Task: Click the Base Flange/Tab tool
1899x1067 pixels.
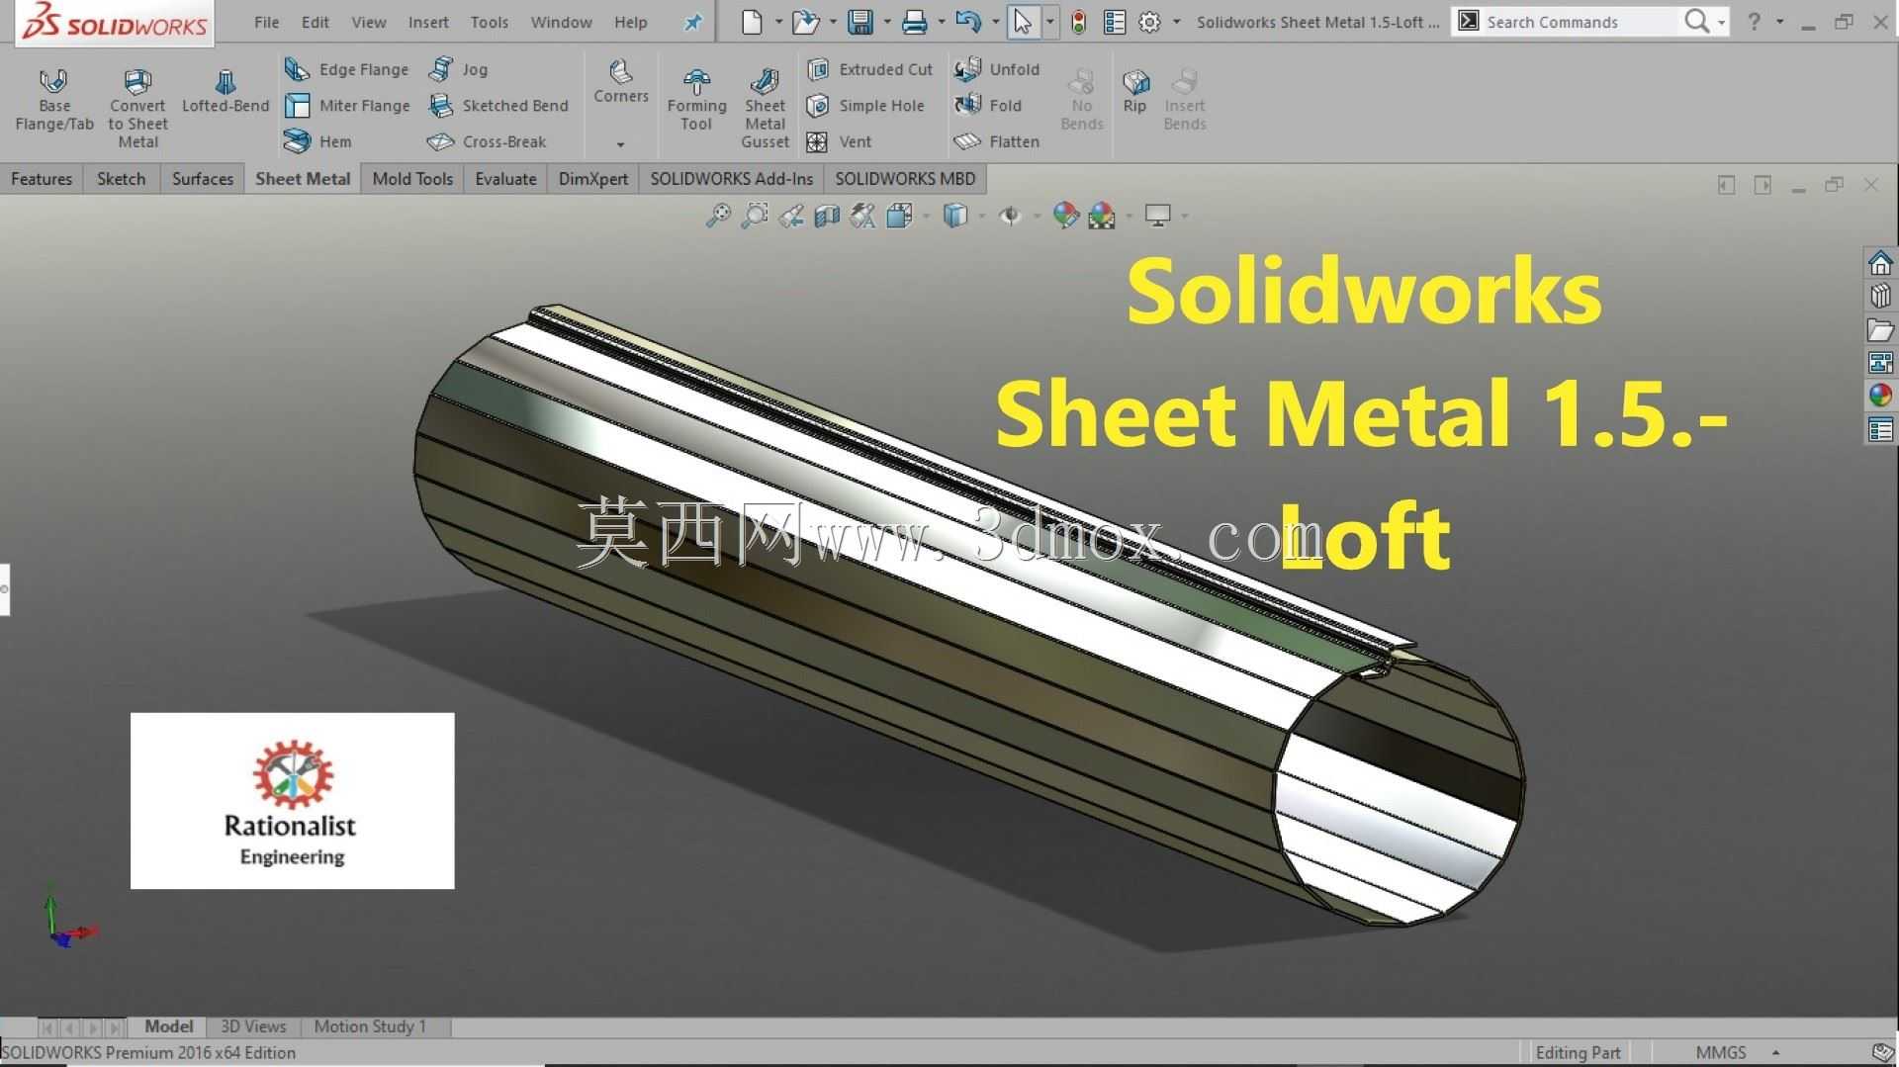Action: pyautogui.click(x=54, y=99)
